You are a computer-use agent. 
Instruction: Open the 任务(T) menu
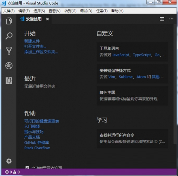[x=102, y=11]
